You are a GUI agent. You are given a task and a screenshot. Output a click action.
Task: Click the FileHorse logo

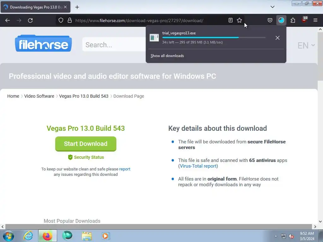click(43, 43)
